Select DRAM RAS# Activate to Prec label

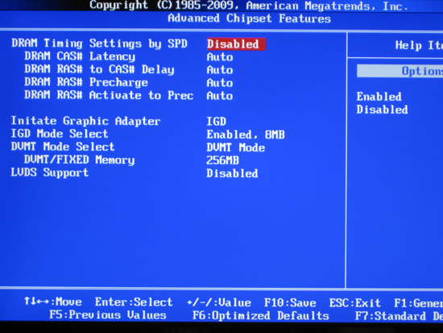click(x=109, y=95)
